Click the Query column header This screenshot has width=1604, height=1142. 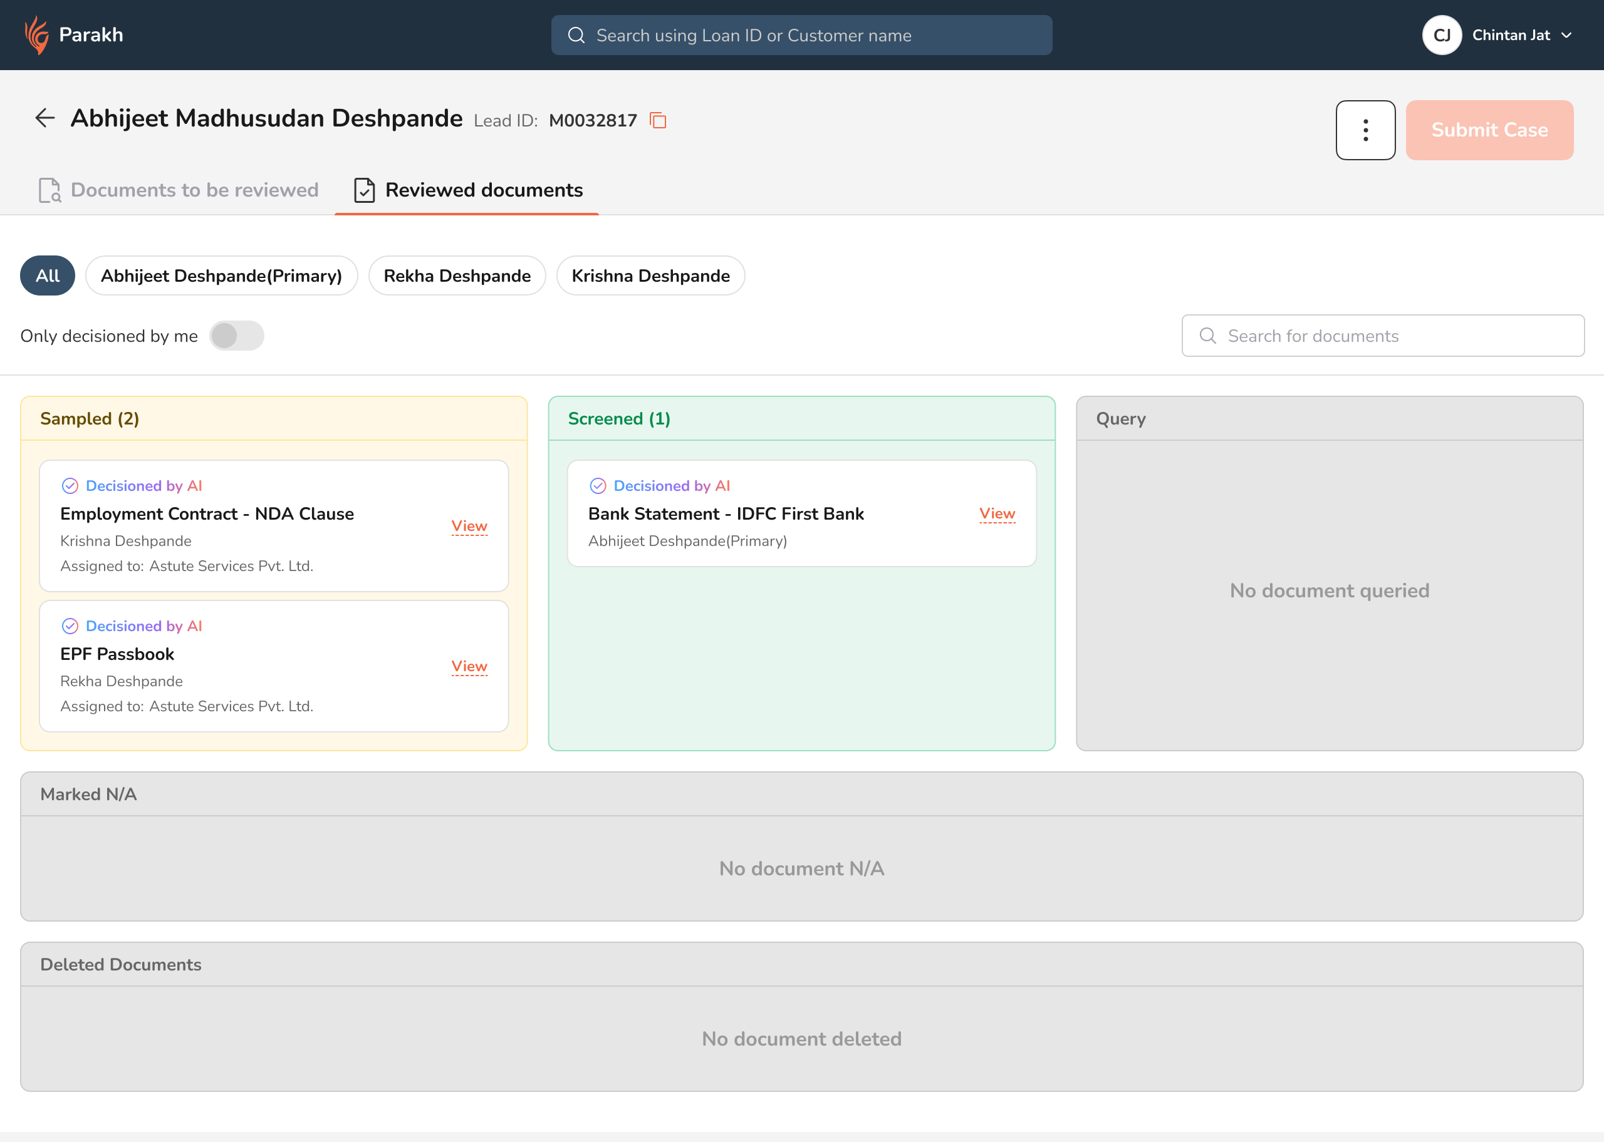click(x=1330, y=418)
